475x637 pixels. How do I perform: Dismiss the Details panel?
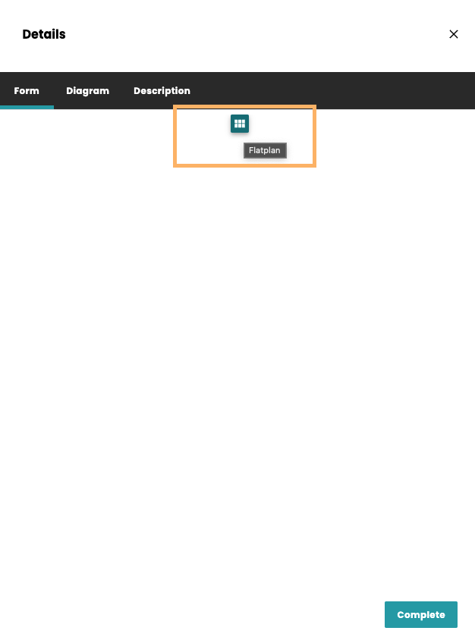tap(454, 34)
